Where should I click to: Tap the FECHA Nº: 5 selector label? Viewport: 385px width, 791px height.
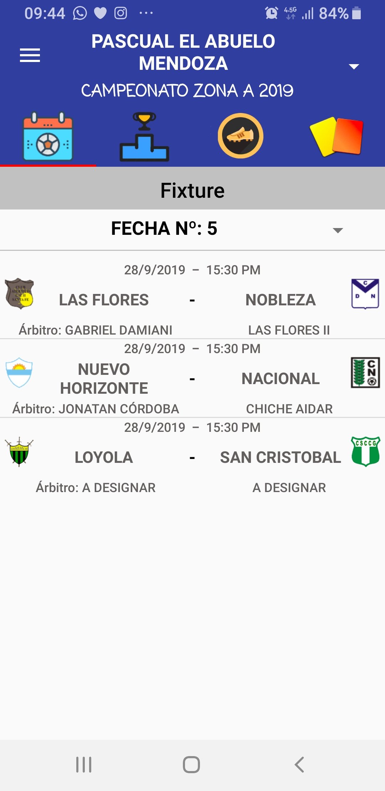(x=164, y=228)
